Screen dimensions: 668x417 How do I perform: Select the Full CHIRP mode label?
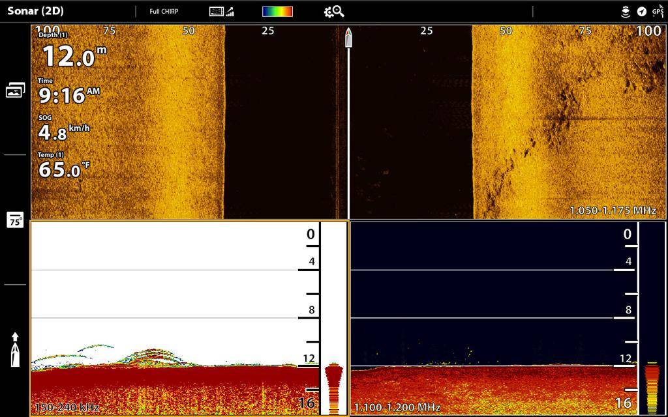(164, 12)
